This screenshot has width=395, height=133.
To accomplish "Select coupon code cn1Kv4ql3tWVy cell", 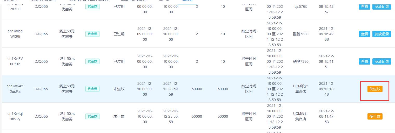I will 15,116.
